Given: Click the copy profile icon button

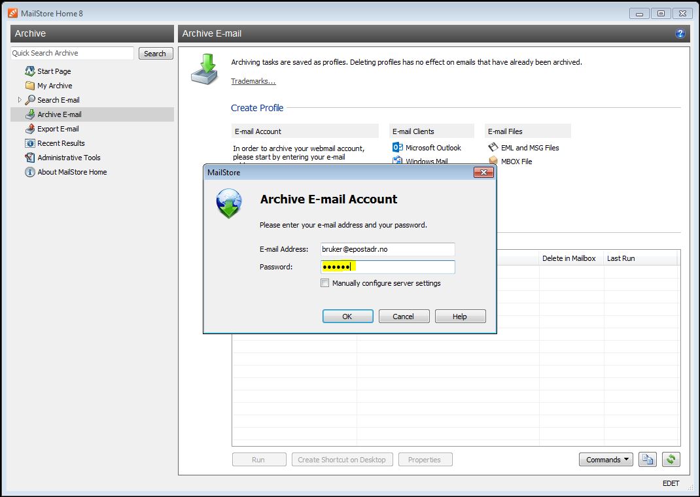Looking at the screenshot, I should point(647,459).
